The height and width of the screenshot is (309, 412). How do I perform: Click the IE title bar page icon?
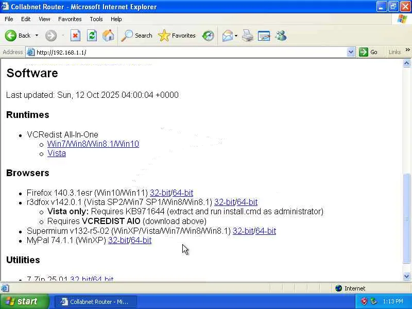click(x=5, y=6)
